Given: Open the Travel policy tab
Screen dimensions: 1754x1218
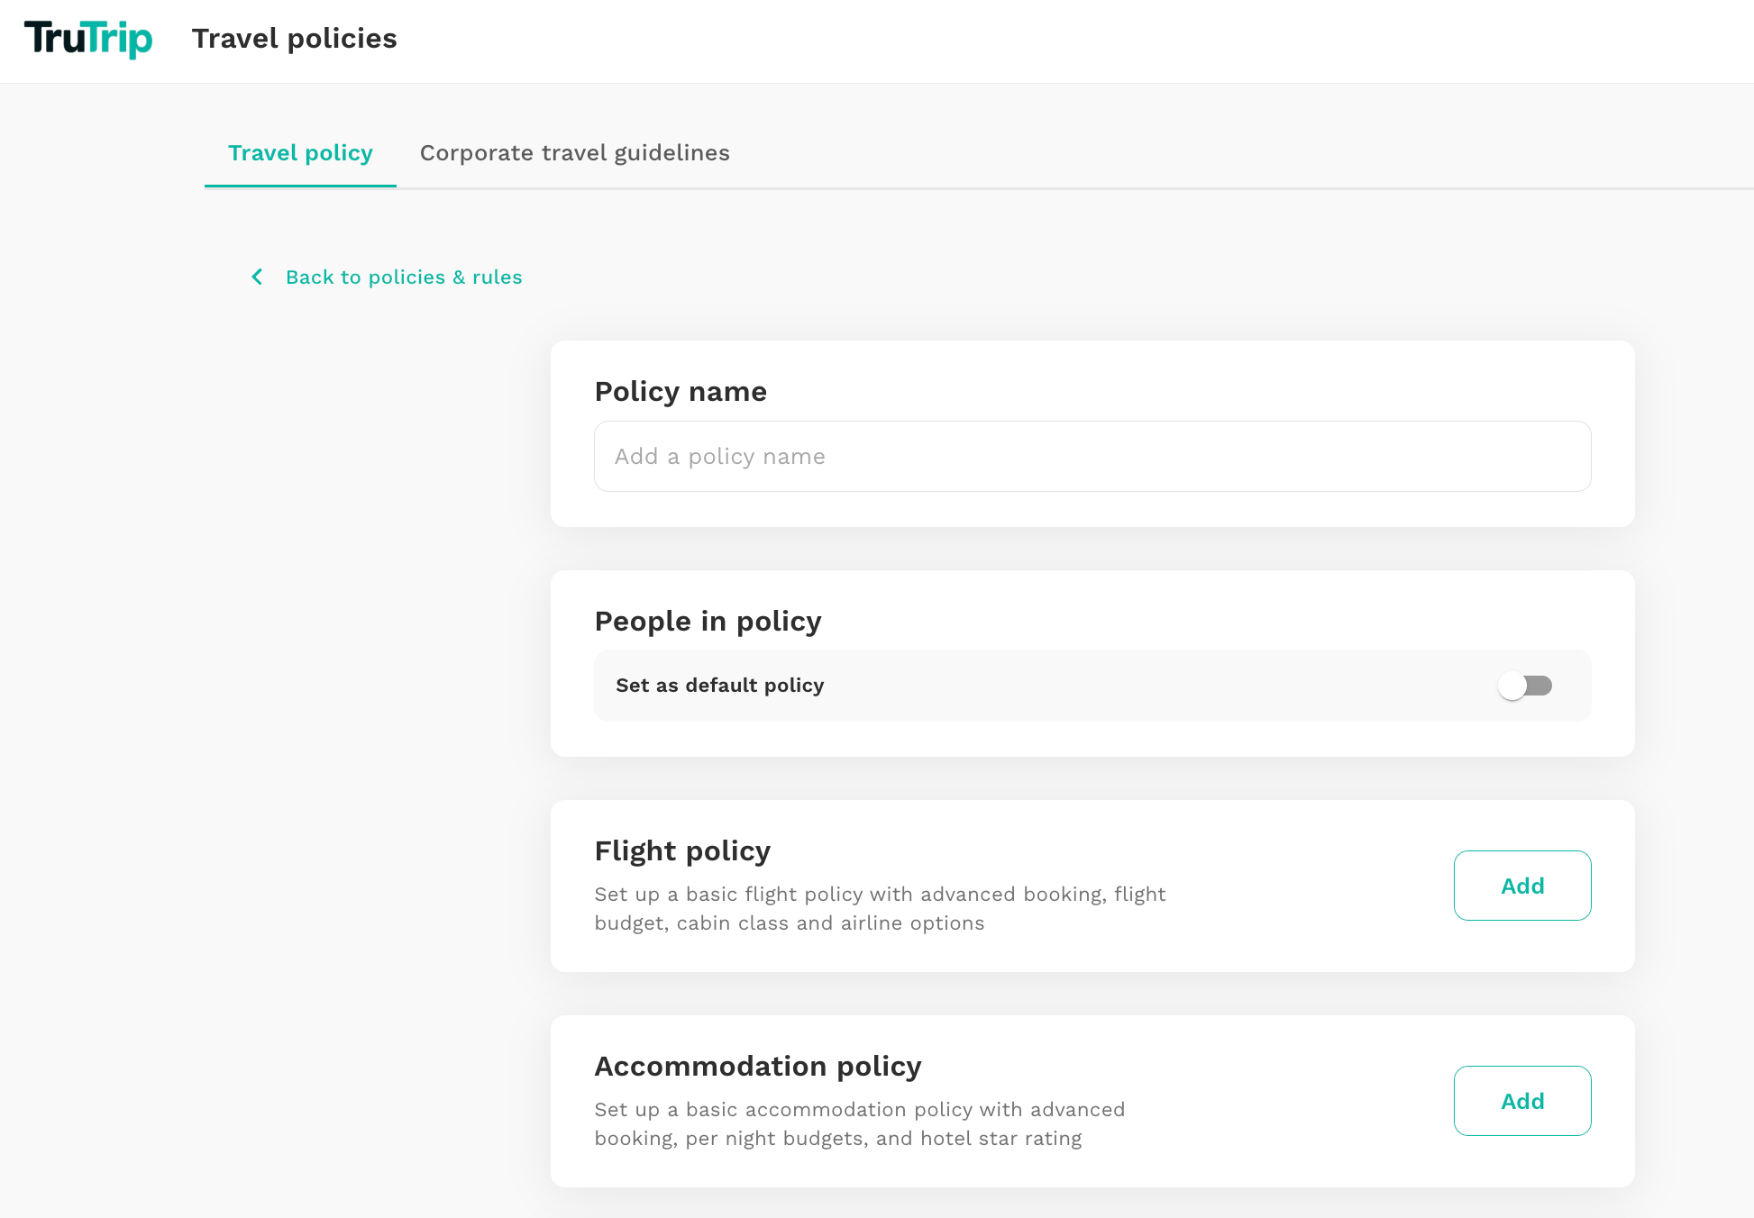Looking at the screenshot, I should [x=300, y=153].
